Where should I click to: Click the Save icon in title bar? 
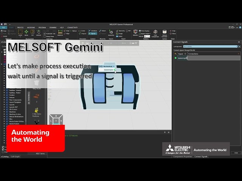click(5, 24)
